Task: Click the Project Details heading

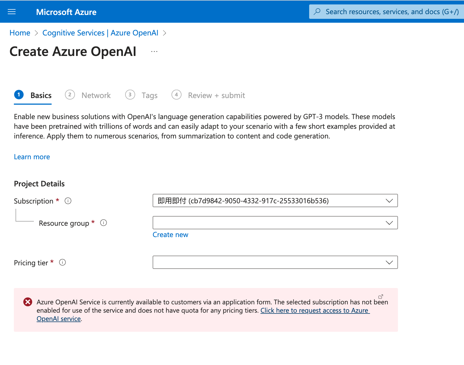Action: click(39, 184)
